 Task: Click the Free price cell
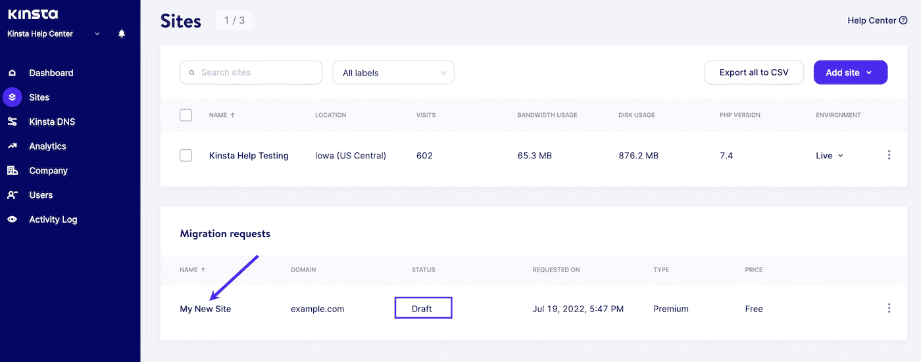754,309
